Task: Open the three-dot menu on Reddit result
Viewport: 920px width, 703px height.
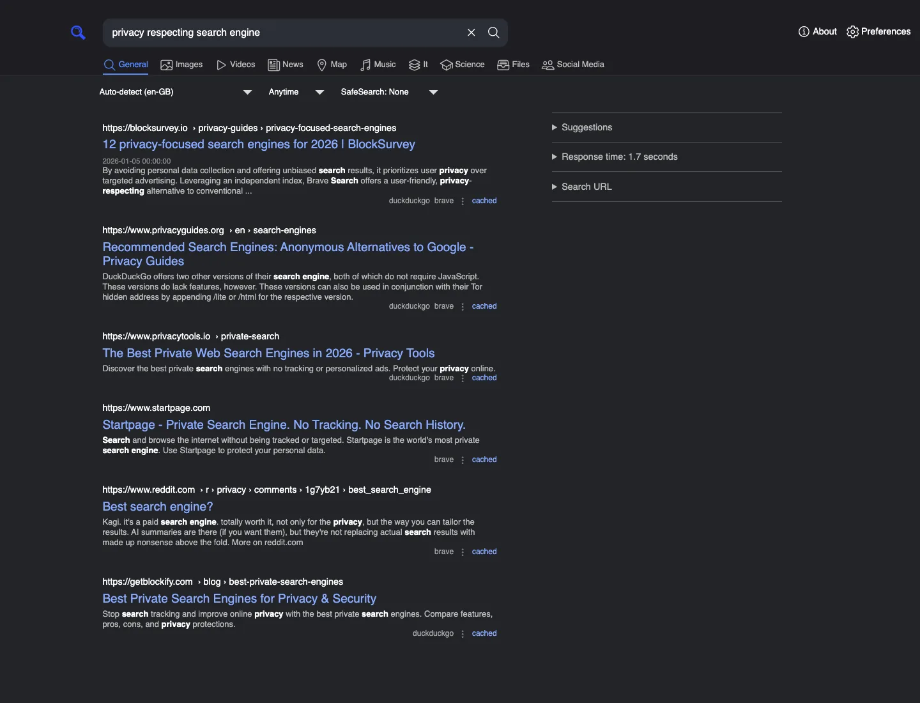Action: (x=463, y=552)
